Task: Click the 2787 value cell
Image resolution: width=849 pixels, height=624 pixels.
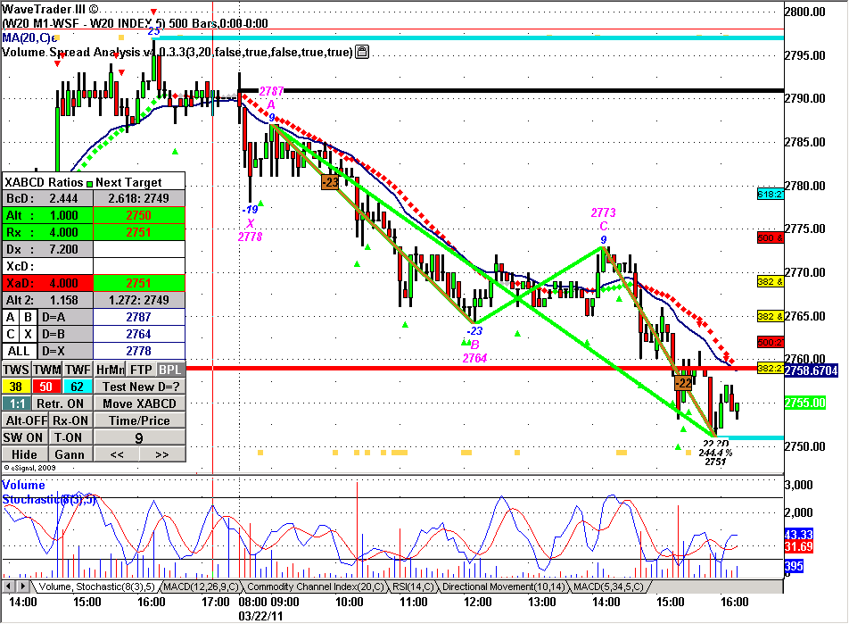Action: 139,317
